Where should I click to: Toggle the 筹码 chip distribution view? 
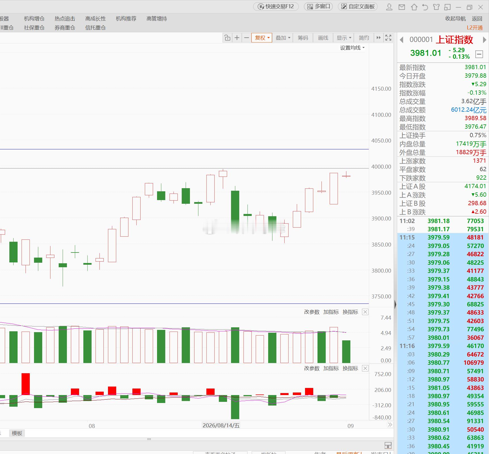tap(302, 38)
